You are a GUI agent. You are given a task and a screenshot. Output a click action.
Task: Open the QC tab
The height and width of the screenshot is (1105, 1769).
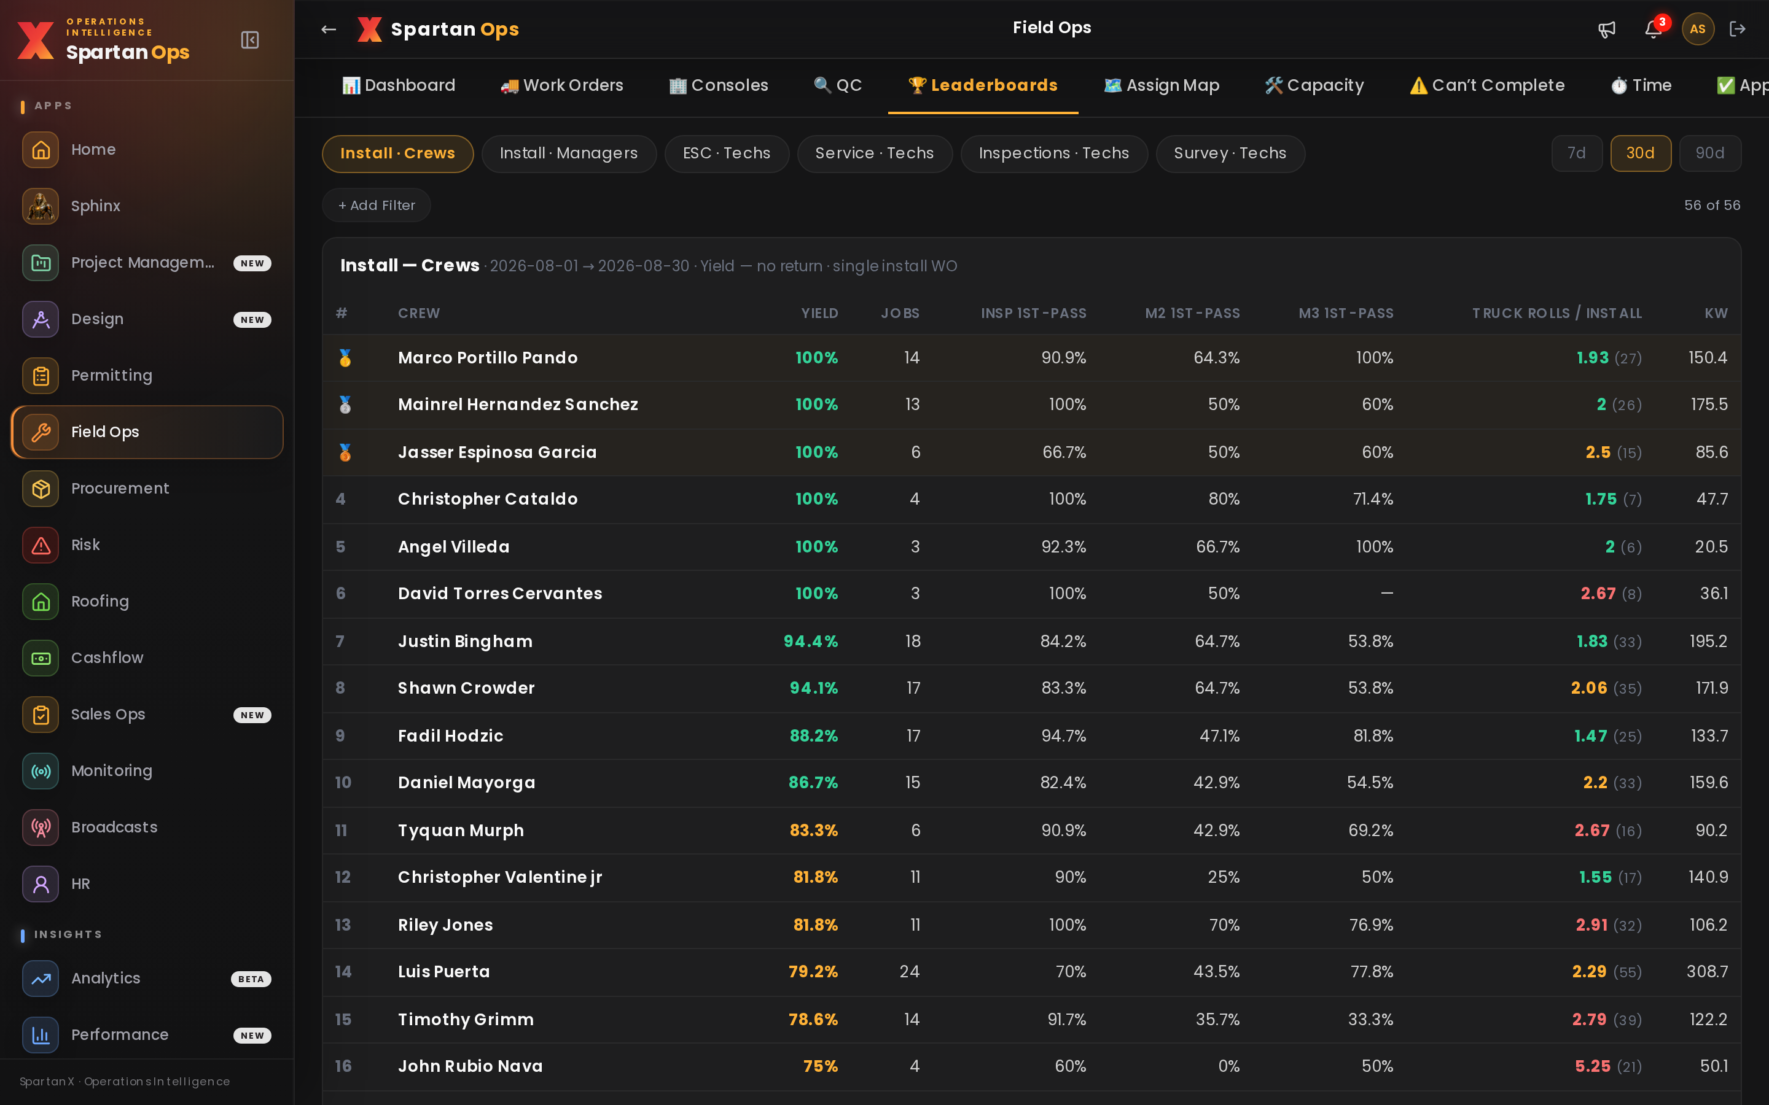(838, 85)
